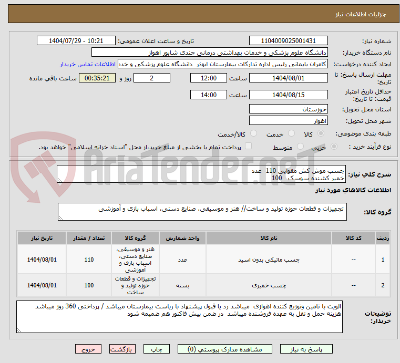Toggle the اسناد خزانه اسلامی payment checkbox

point(248,146)
